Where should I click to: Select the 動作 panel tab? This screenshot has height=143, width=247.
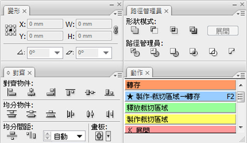click(x=137, y=73)
